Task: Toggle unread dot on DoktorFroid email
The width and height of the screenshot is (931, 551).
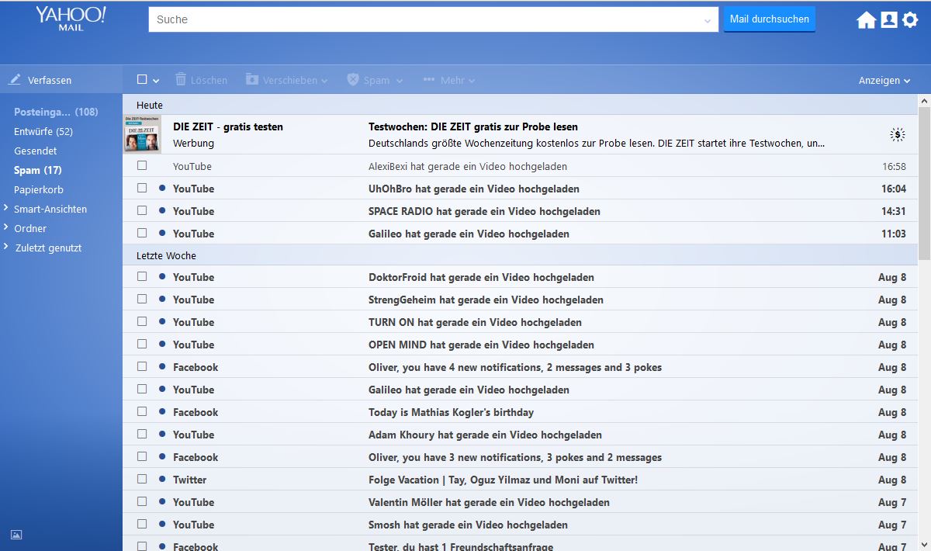Action: [x=162, y=276]
